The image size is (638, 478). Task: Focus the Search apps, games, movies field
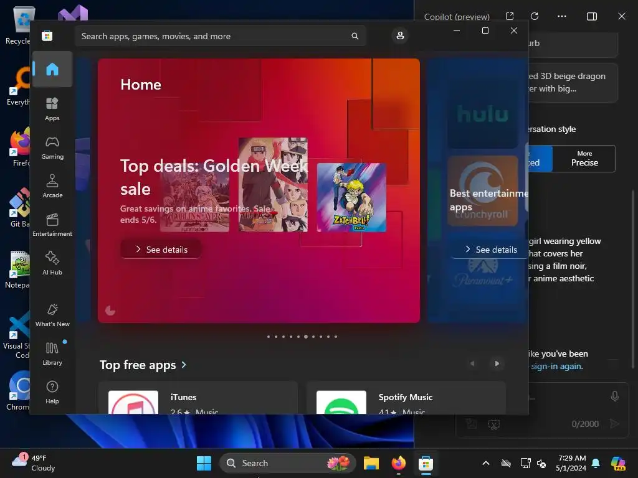click(220, 36)
